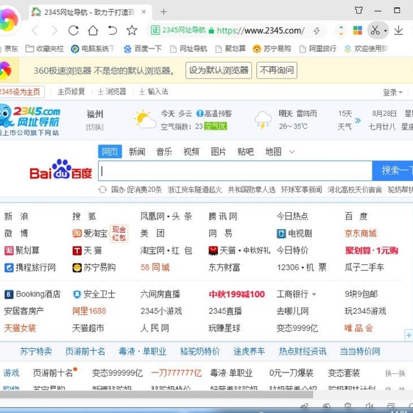Image resolution: width=413 pixels, height=413 pixels.
Task: Open 安全卫士 link
Action: pyautogui.click(x=94, y=294)
